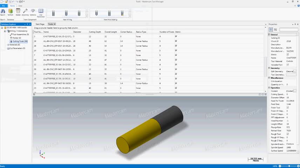This screenshot has height=168, width=300.
Task: Collapse the Operation properties section
Action: (x=269, y=88)
